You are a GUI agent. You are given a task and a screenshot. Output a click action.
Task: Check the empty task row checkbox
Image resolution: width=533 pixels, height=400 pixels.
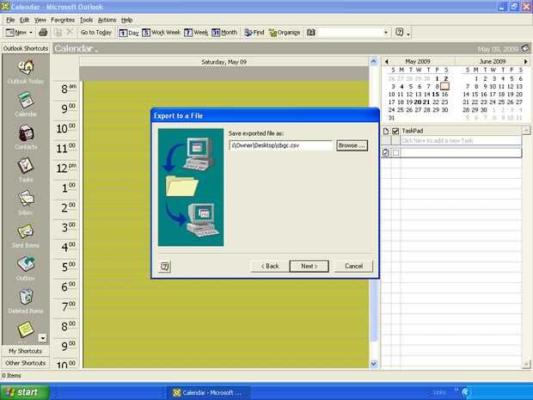[x=395, y=153]
